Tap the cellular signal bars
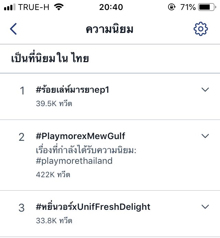The image size is (220, 238). (10, 7)
